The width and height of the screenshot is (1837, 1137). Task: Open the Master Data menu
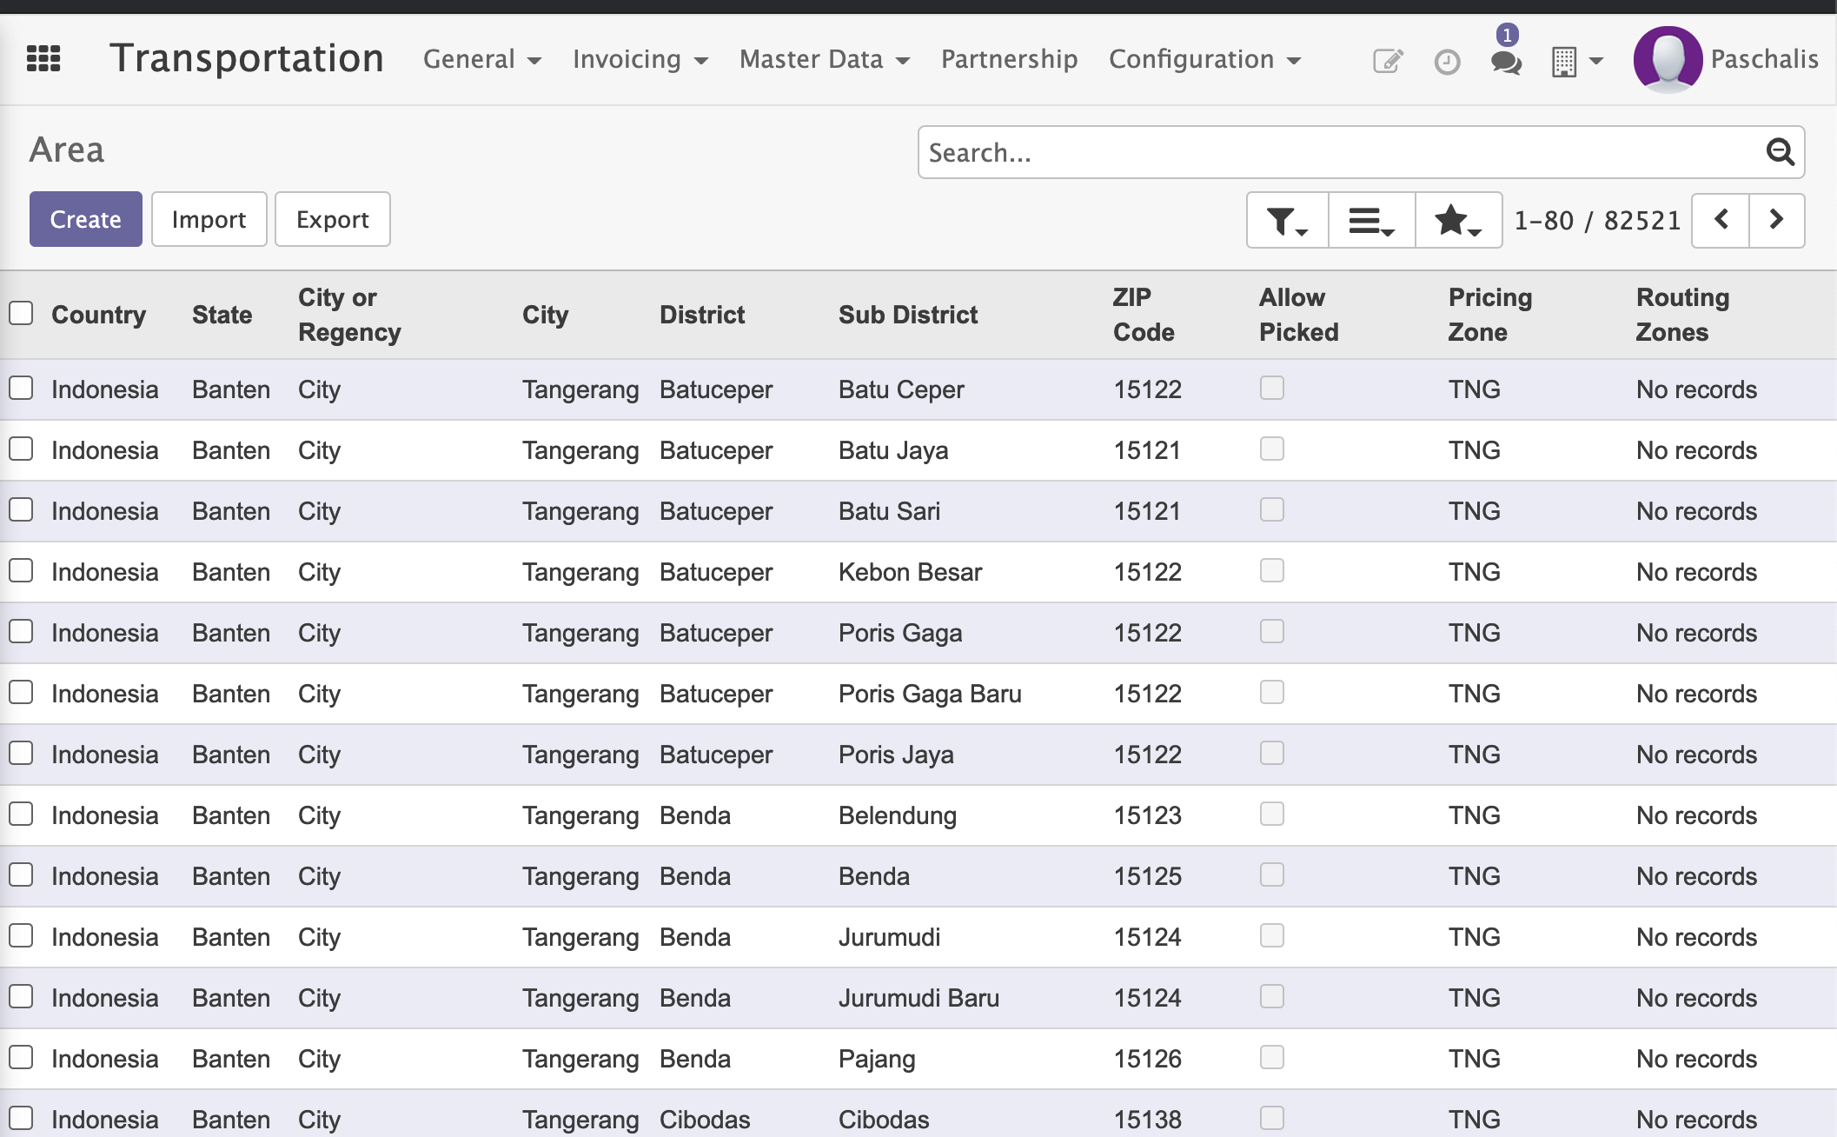[825, 59]
